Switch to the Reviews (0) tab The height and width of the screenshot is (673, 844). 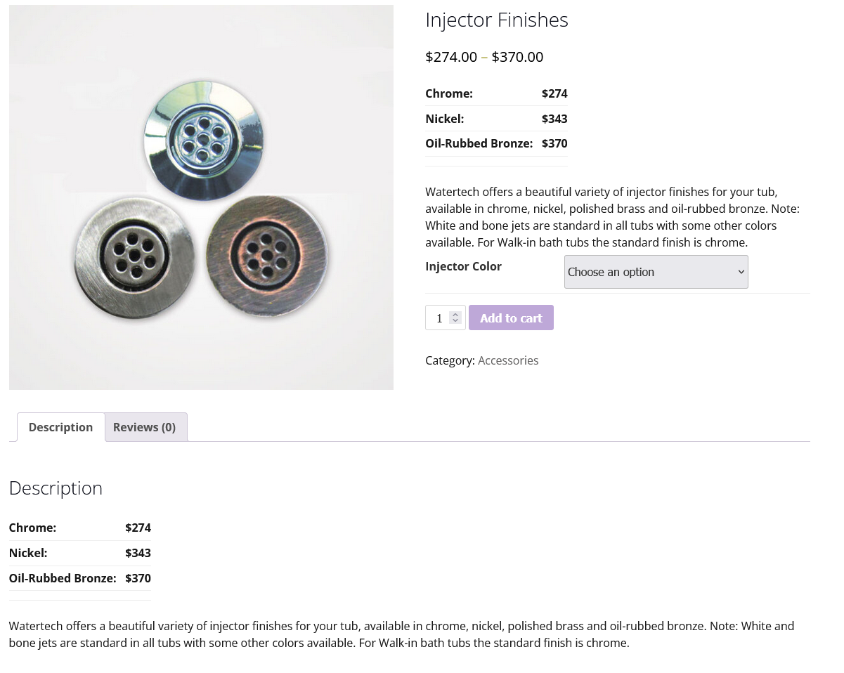[x=143, y=427]
